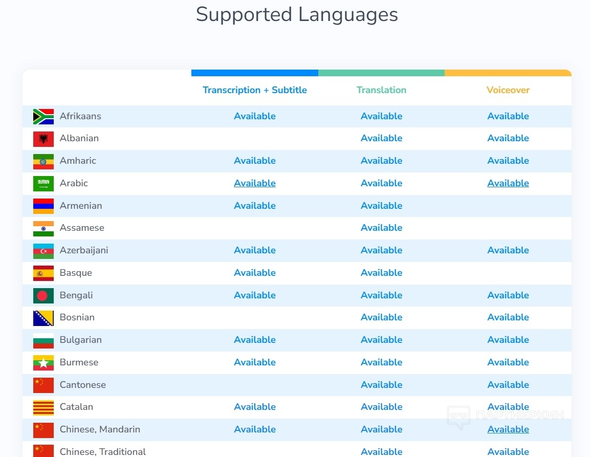This screenshot has width=590, height=457.
Task: Click the Armenian tricolor flag icon
Action: pyautogui.click(x=43, y=206)
